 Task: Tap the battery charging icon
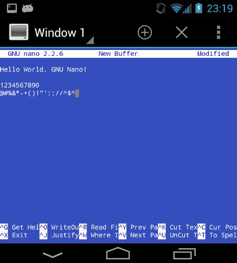point(199,8)
